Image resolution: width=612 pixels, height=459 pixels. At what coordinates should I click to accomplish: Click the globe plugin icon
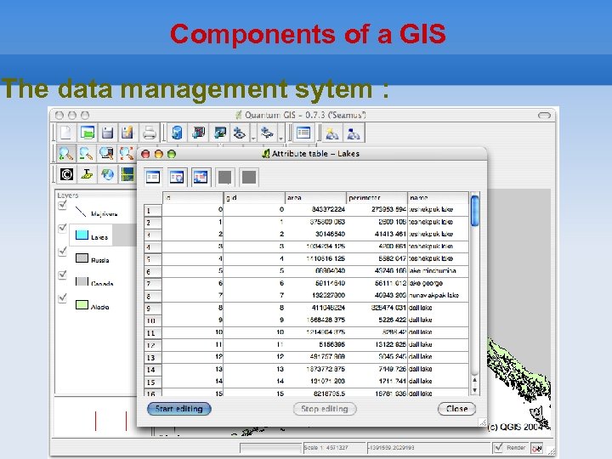(x=107, y=174)
